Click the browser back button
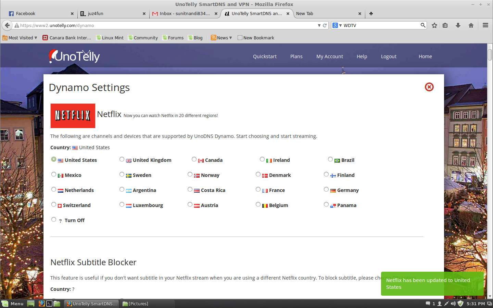The height and width of the screenshot is (308, 493). pos(7,25)
